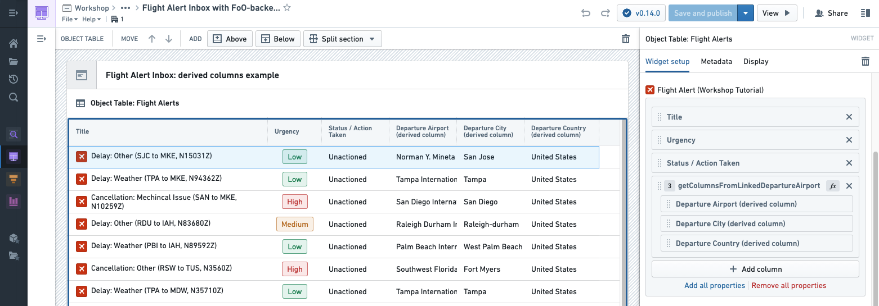Remove the Title column
This screenshot has width=879, height=306.
tap(849, 117)
